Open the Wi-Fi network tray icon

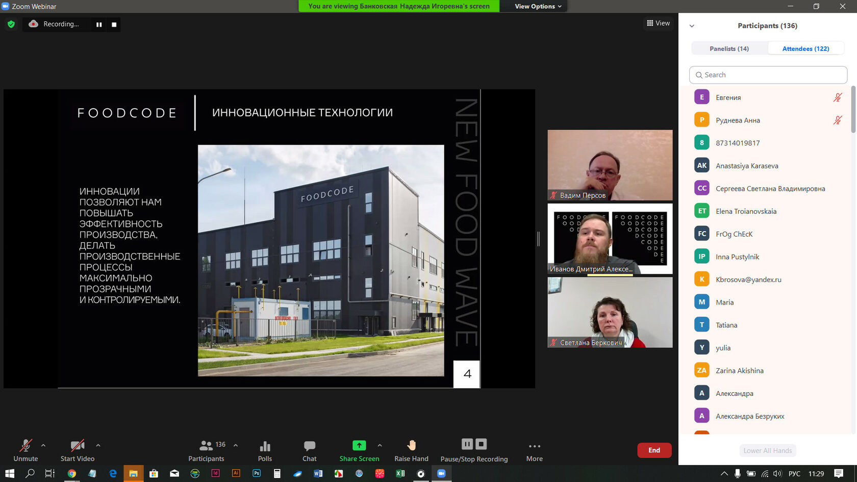pyautogui.click(x=765, y=474)
